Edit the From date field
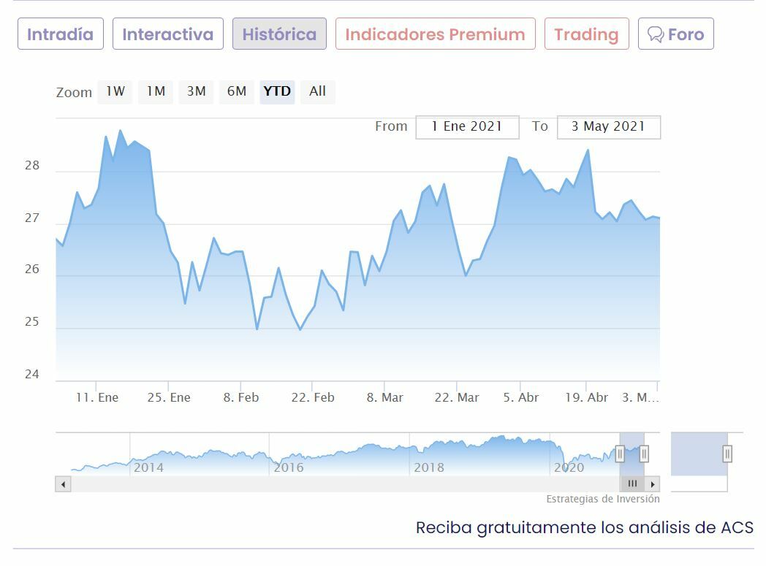 pos(467,127)
